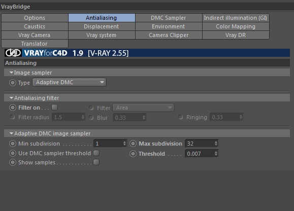Click the Min subdivision label
The image size is (294, 211).
[39, 144]
